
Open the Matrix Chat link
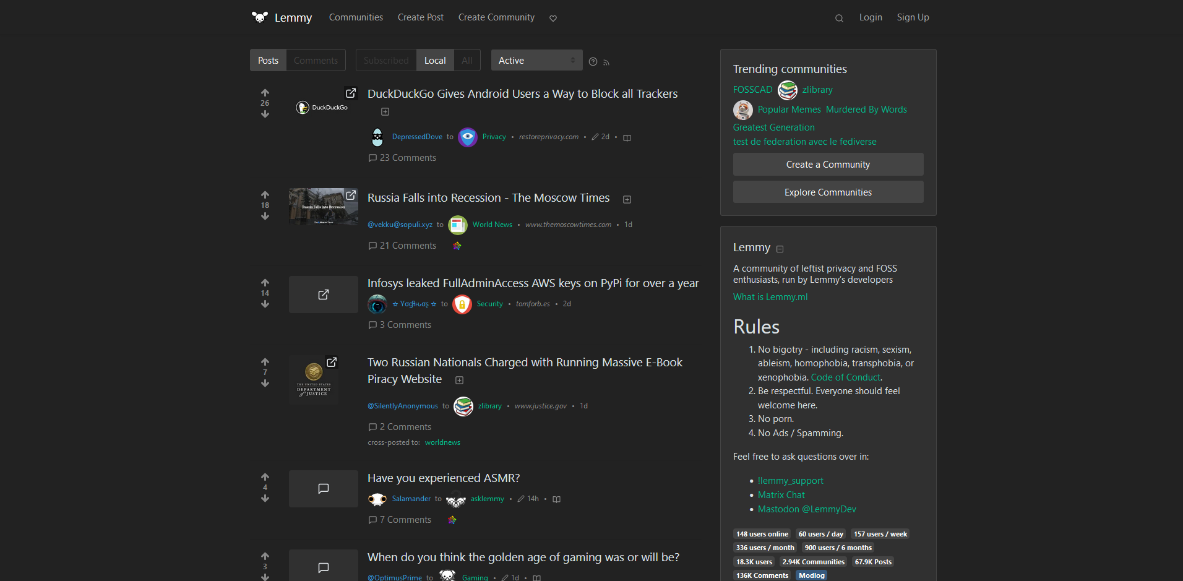pos(781,495)
